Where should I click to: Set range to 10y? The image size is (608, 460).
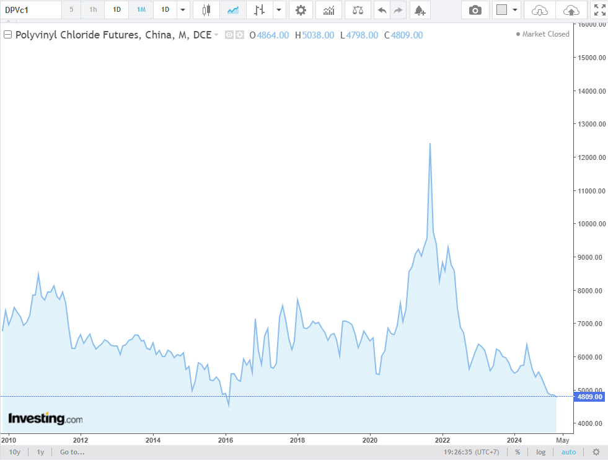point(15,452)
